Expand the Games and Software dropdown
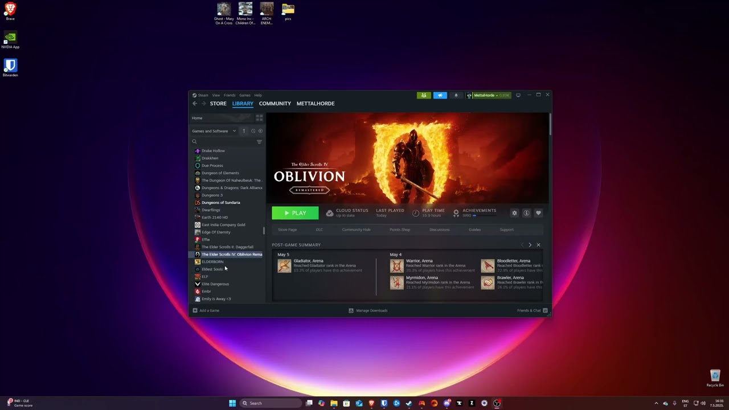This screenshot has height=410, width=729. point(214,131)
